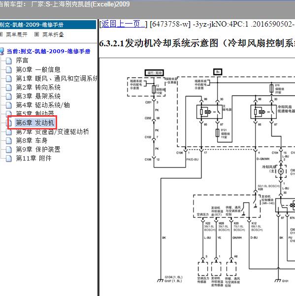Click the 当前:别克-凯越-2009-维修手册 root node
This screenshot has width=295, height=296.
(x=48, y=51)
